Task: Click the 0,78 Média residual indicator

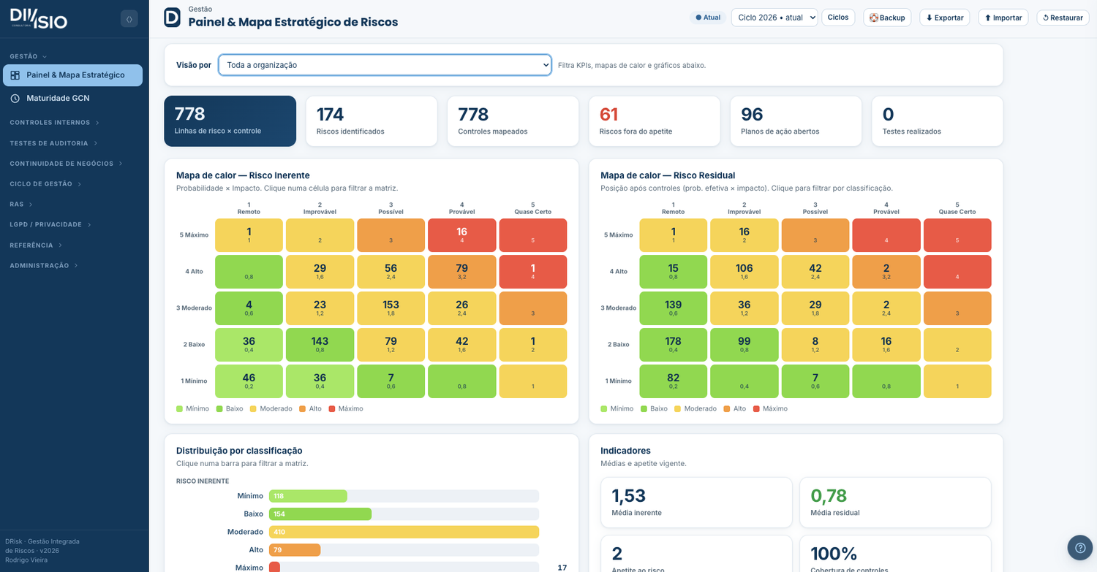Action: coord(895,503)
